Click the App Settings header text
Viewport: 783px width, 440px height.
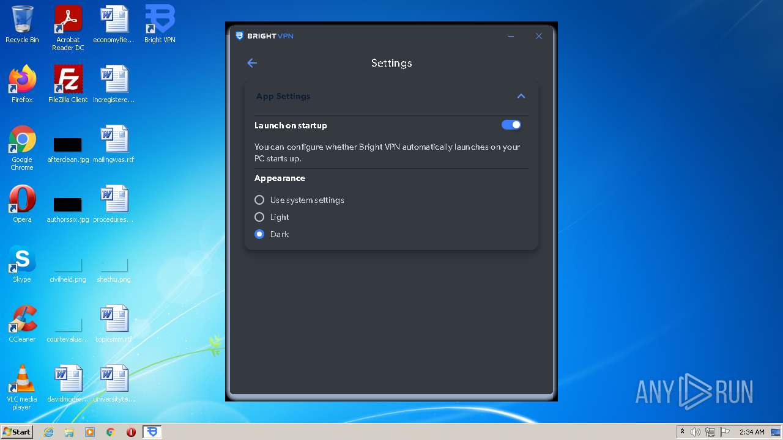point(283,96)
